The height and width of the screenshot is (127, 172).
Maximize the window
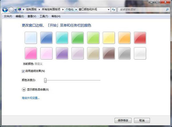(x=157, y=2)
